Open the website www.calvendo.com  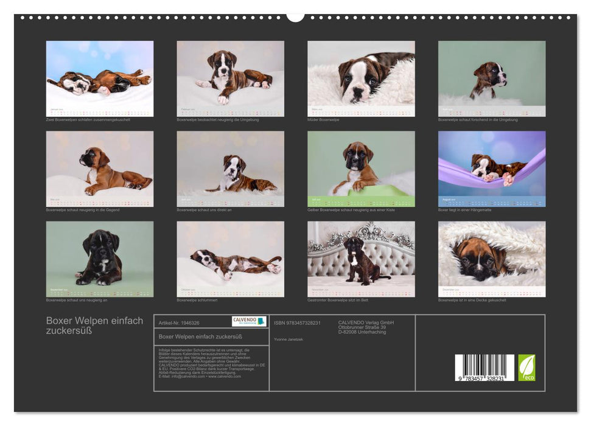click(225, 377)
